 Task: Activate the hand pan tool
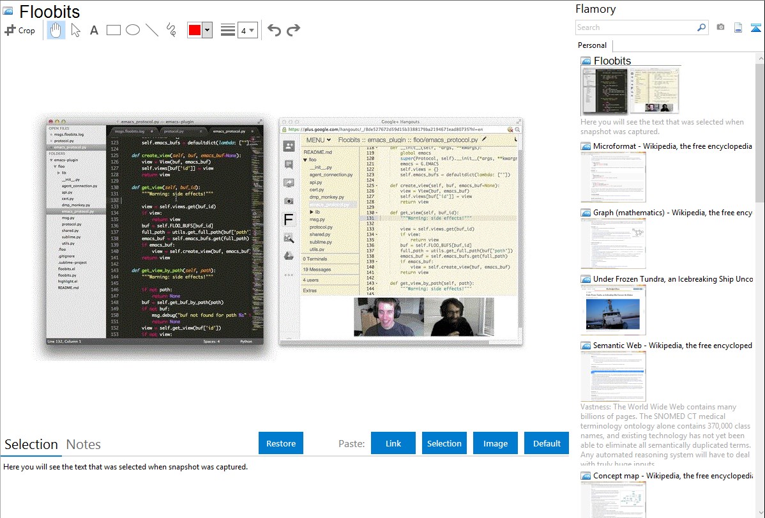click(56, 30)
